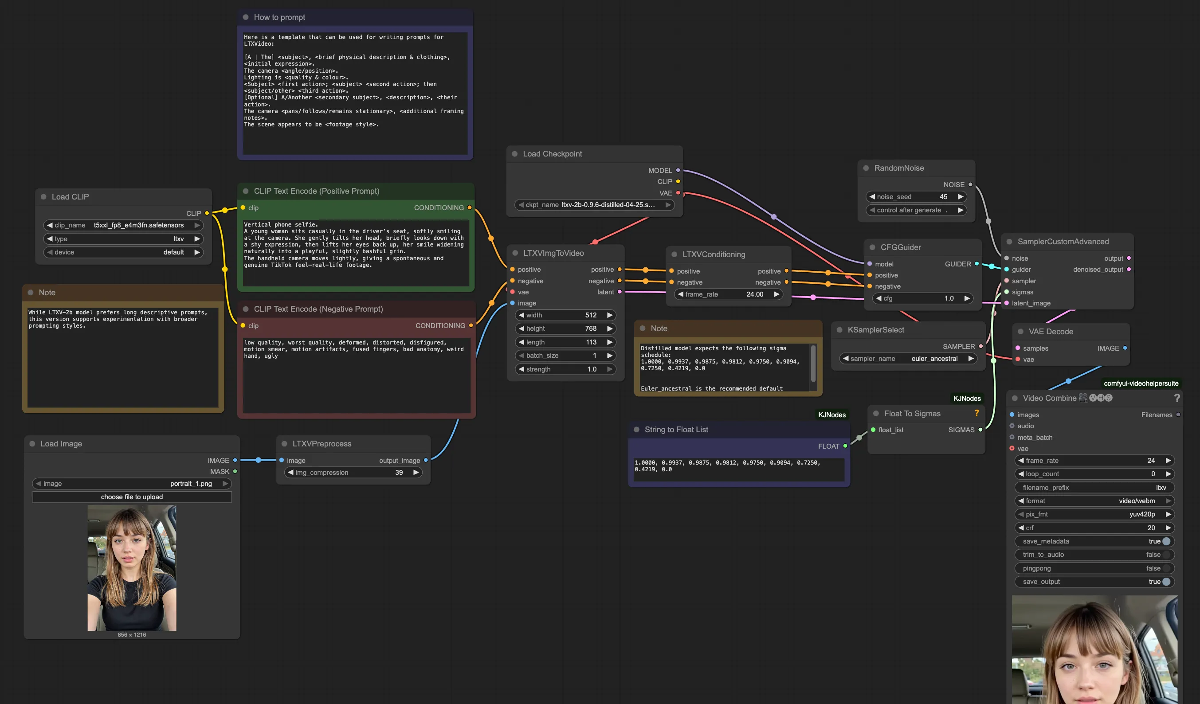Click the film camera icon on Video Combine title
This screenshot has width=1200, height=704.
(x=1083, y=398)
